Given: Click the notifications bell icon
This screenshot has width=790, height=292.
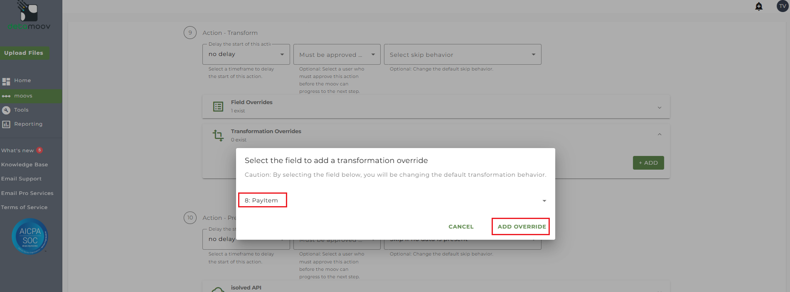Looking at the screenshot, I should (x=759, y=6).
